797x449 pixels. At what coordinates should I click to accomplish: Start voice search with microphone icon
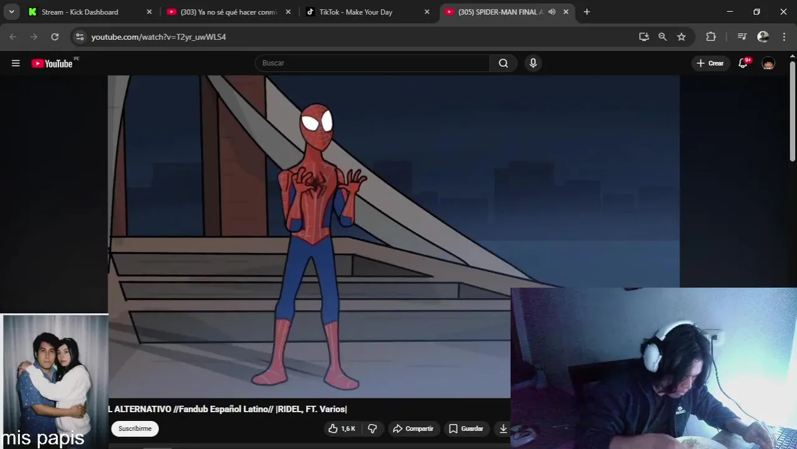coord(533,63)
